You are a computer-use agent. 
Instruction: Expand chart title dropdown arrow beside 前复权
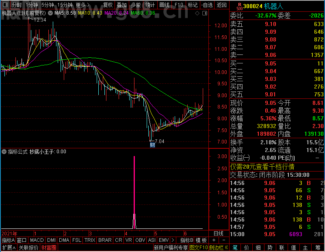[x=50, y=13]
